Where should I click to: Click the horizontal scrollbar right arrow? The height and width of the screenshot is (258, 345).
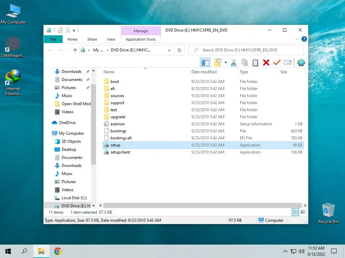[305, 206]
